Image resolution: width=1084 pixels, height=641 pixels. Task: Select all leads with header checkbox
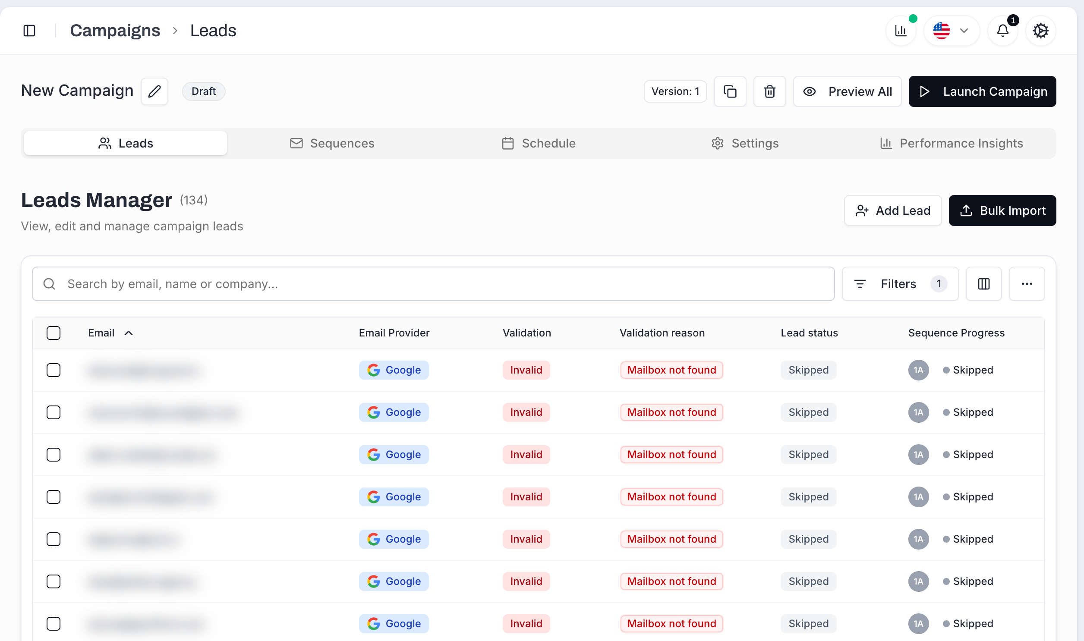point(54,333)
